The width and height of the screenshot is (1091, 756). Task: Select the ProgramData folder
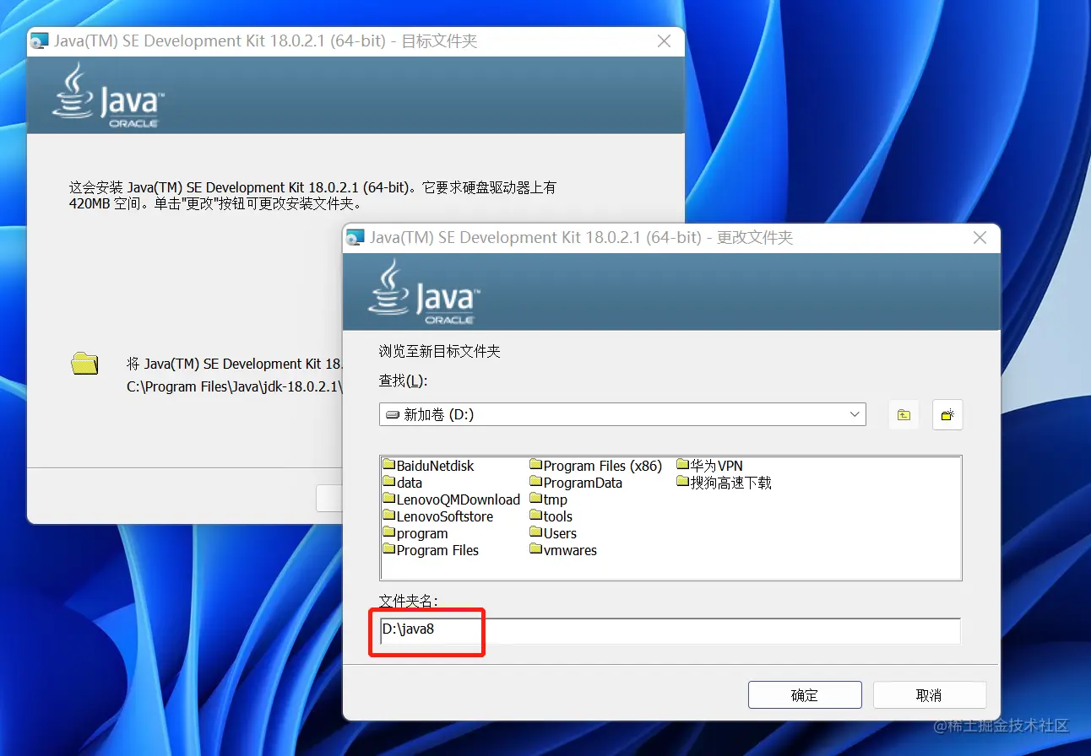[576, 483]
